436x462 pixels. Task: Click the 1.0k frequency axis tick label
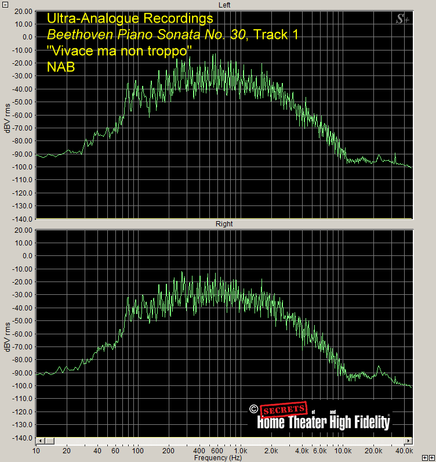click(x=239, y=450)
